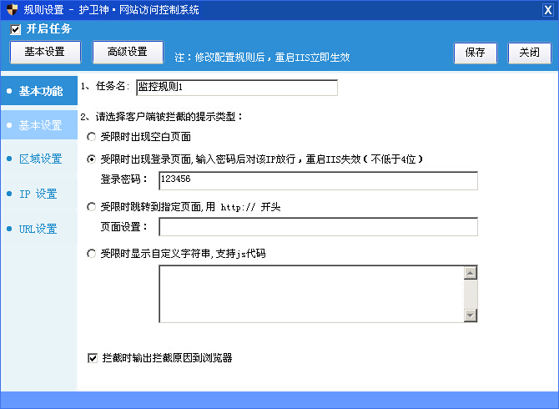The height and width of the screenshot is (409, 559).
Task: Open 区域设置 in the sidebar
Action: (39, 159)
